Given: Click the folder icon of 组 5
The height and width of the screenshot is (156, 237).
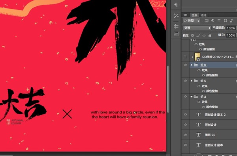Looking at the screenshot, I should click(196, 81).
